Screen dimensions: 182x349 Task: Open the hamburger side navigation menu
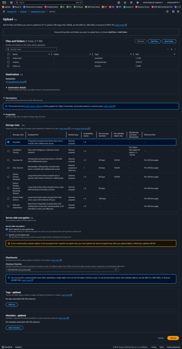4,11
